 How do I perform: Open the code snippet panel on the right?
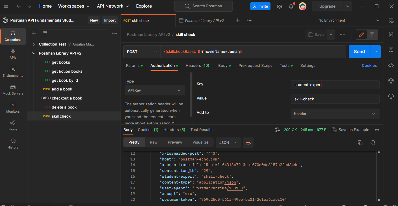click(391, 65)
